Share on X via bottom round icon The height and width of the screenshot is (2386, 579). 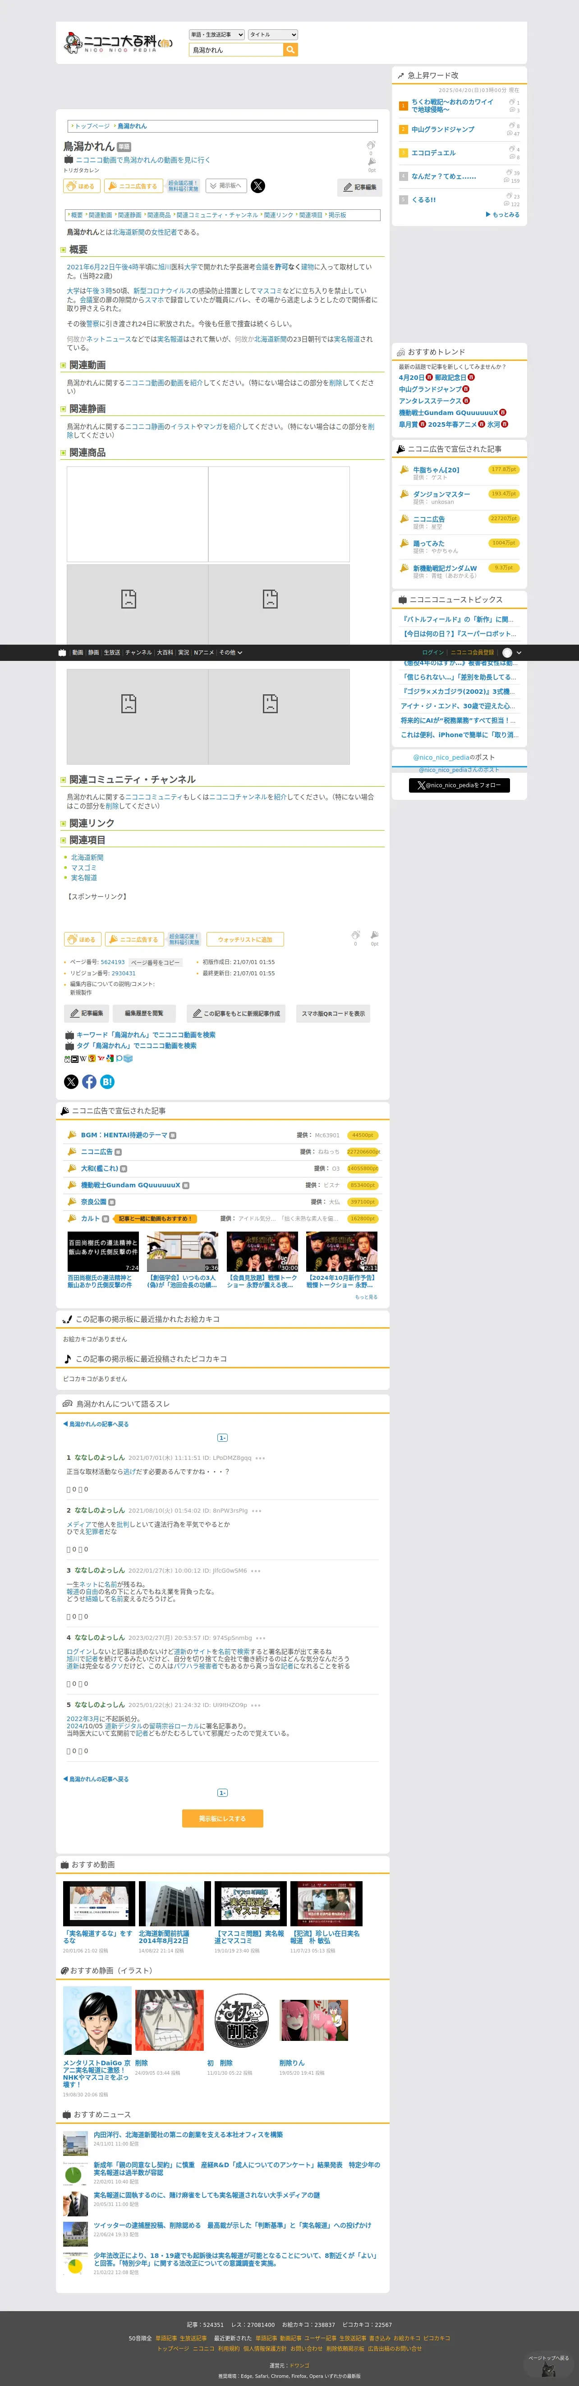[71, 1082]
